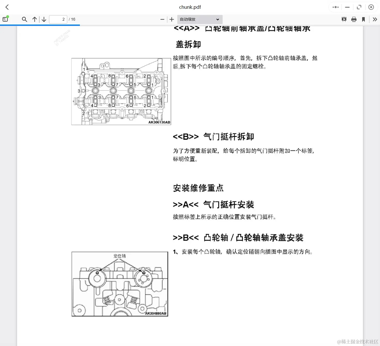Enter the fullscreen view mode

pos(359,7)
